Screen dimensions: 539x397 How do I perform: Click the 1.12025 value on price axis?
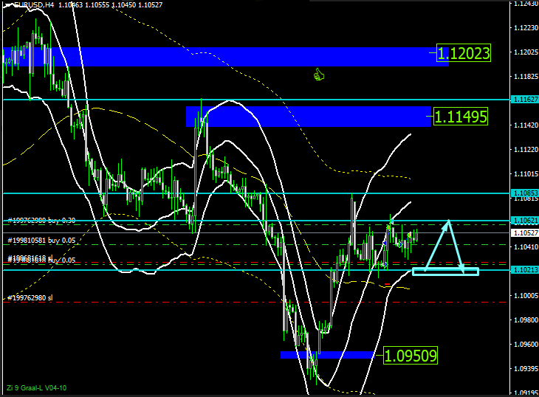526,52
